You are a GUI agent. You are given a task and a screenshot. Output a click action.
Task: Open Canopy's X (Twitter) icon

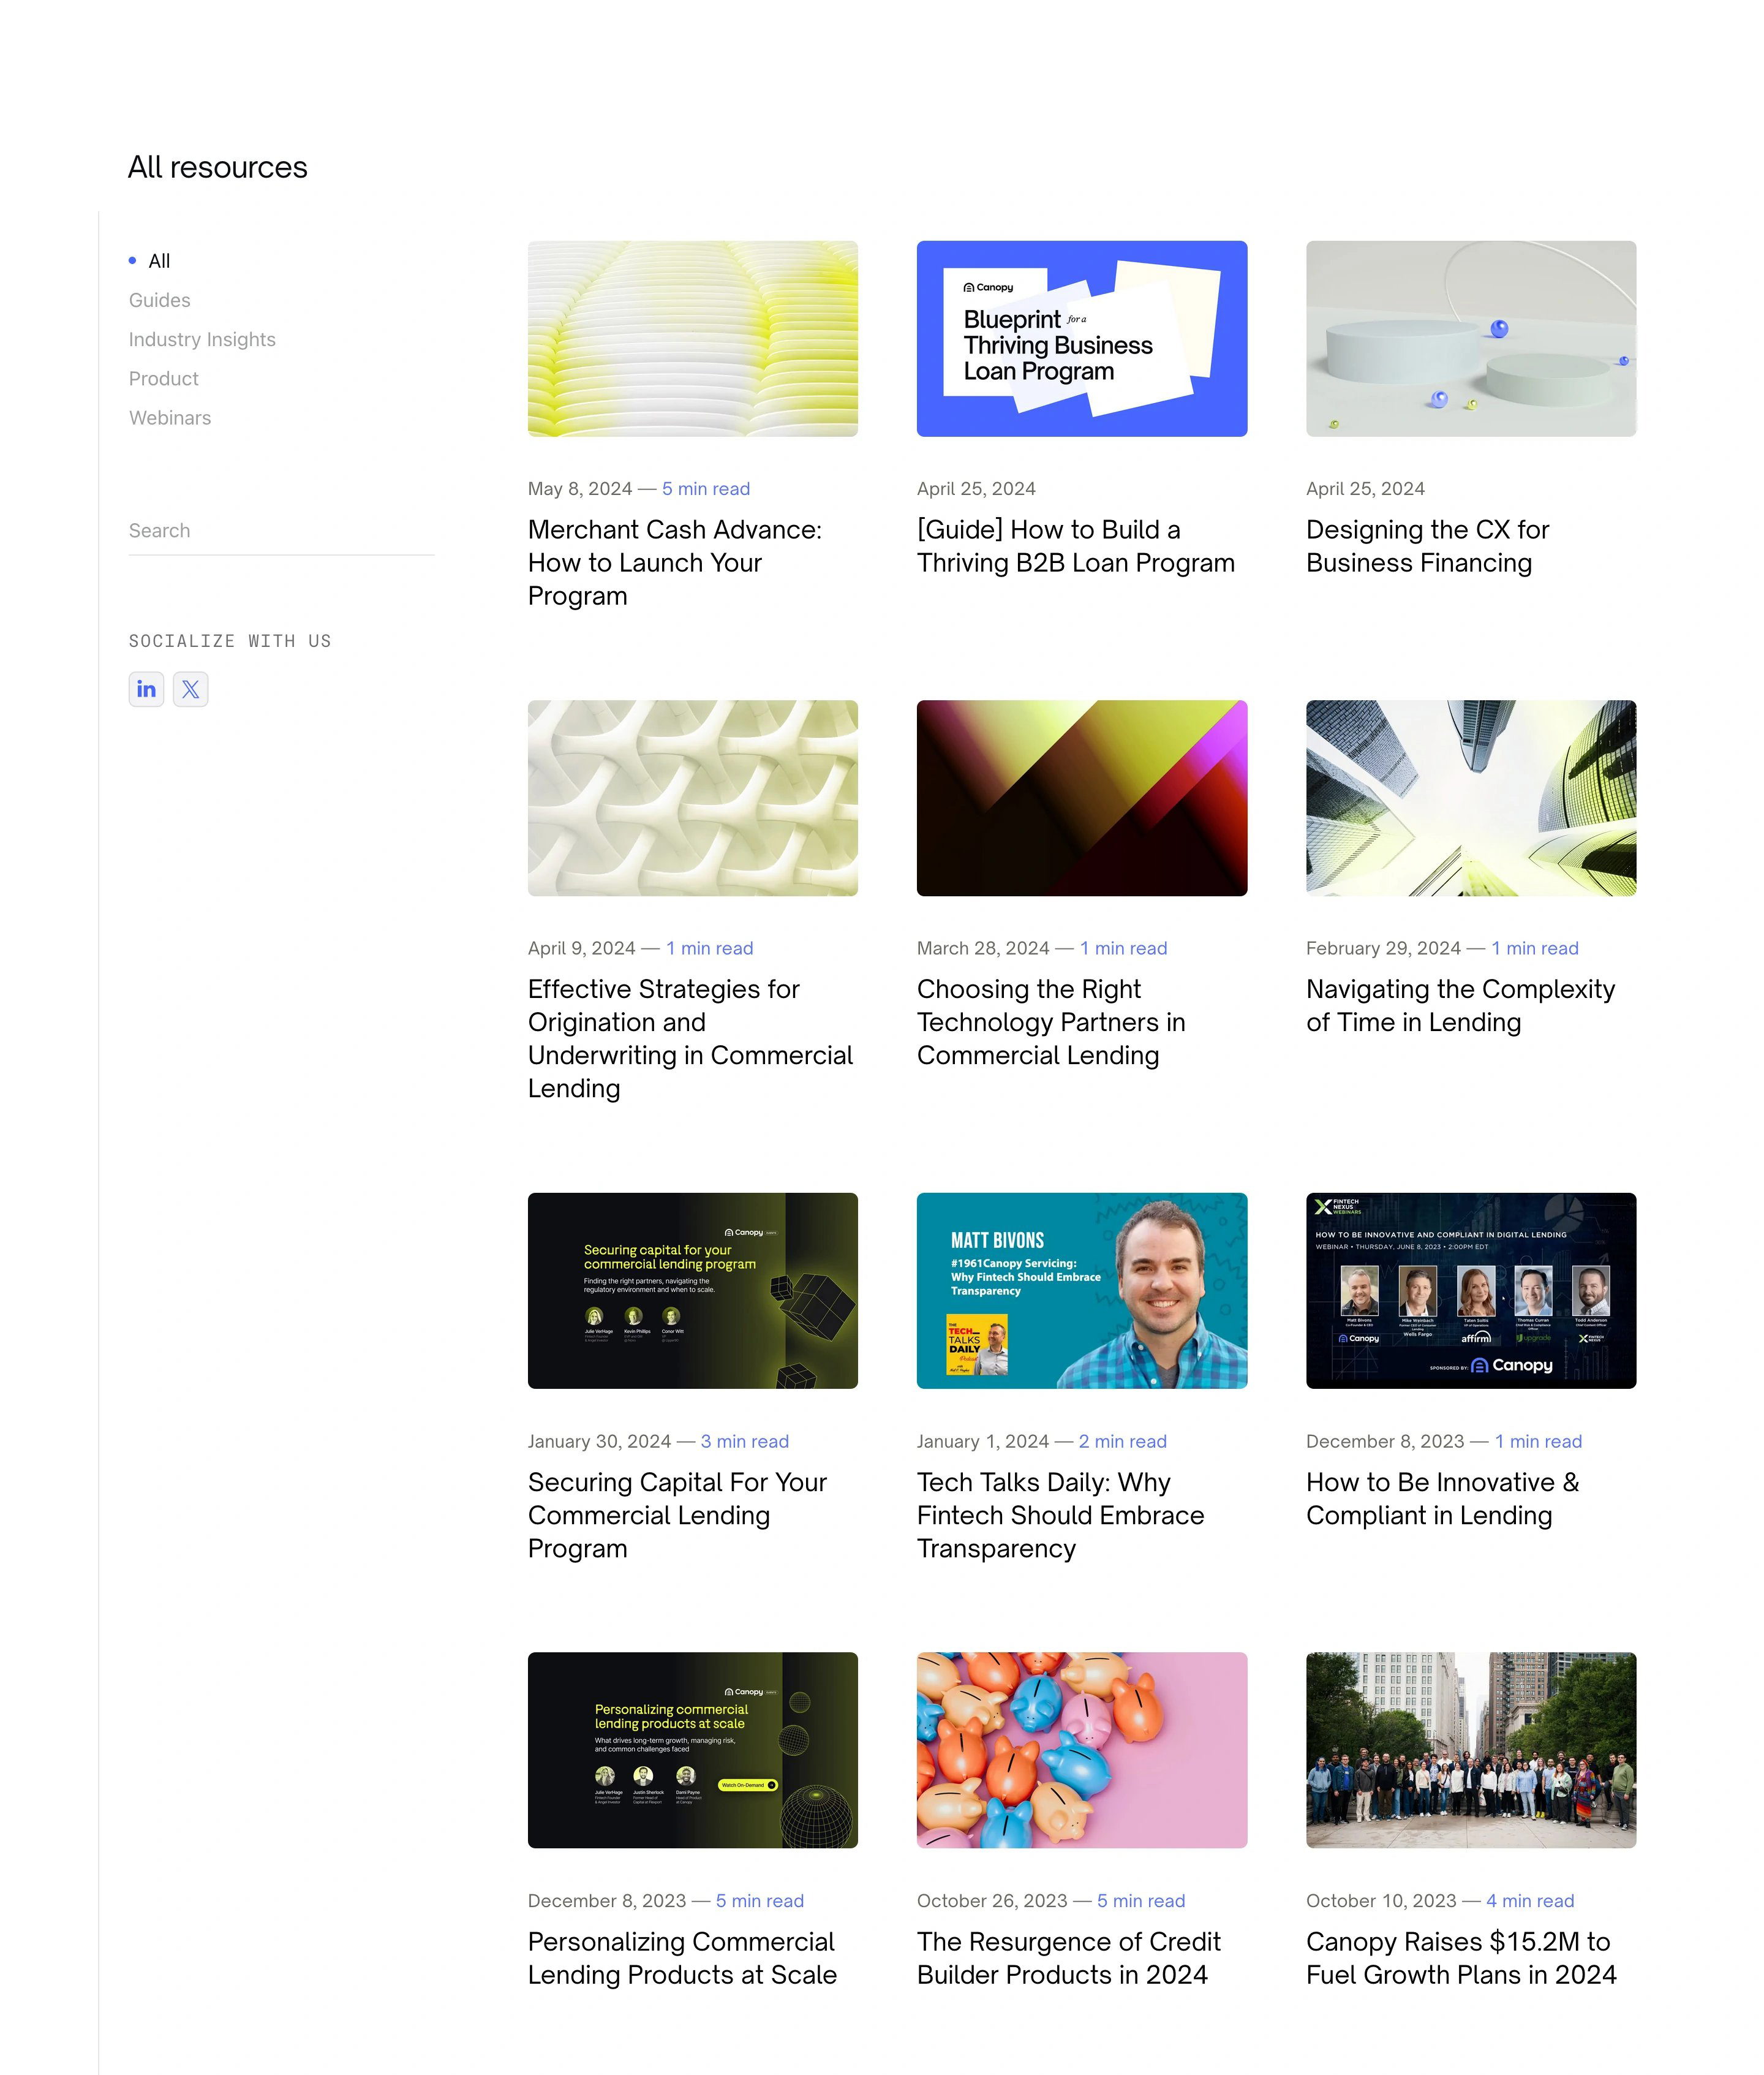click(x=191, y=689)
